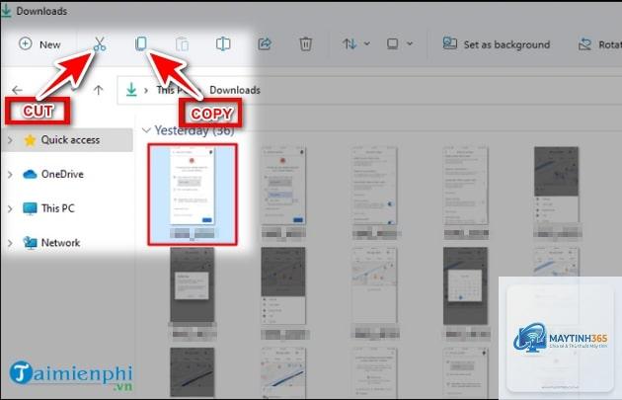This screenshot has height=400, width=622.
Task: Click the up one level arrow
Action: tap(98, 90)
